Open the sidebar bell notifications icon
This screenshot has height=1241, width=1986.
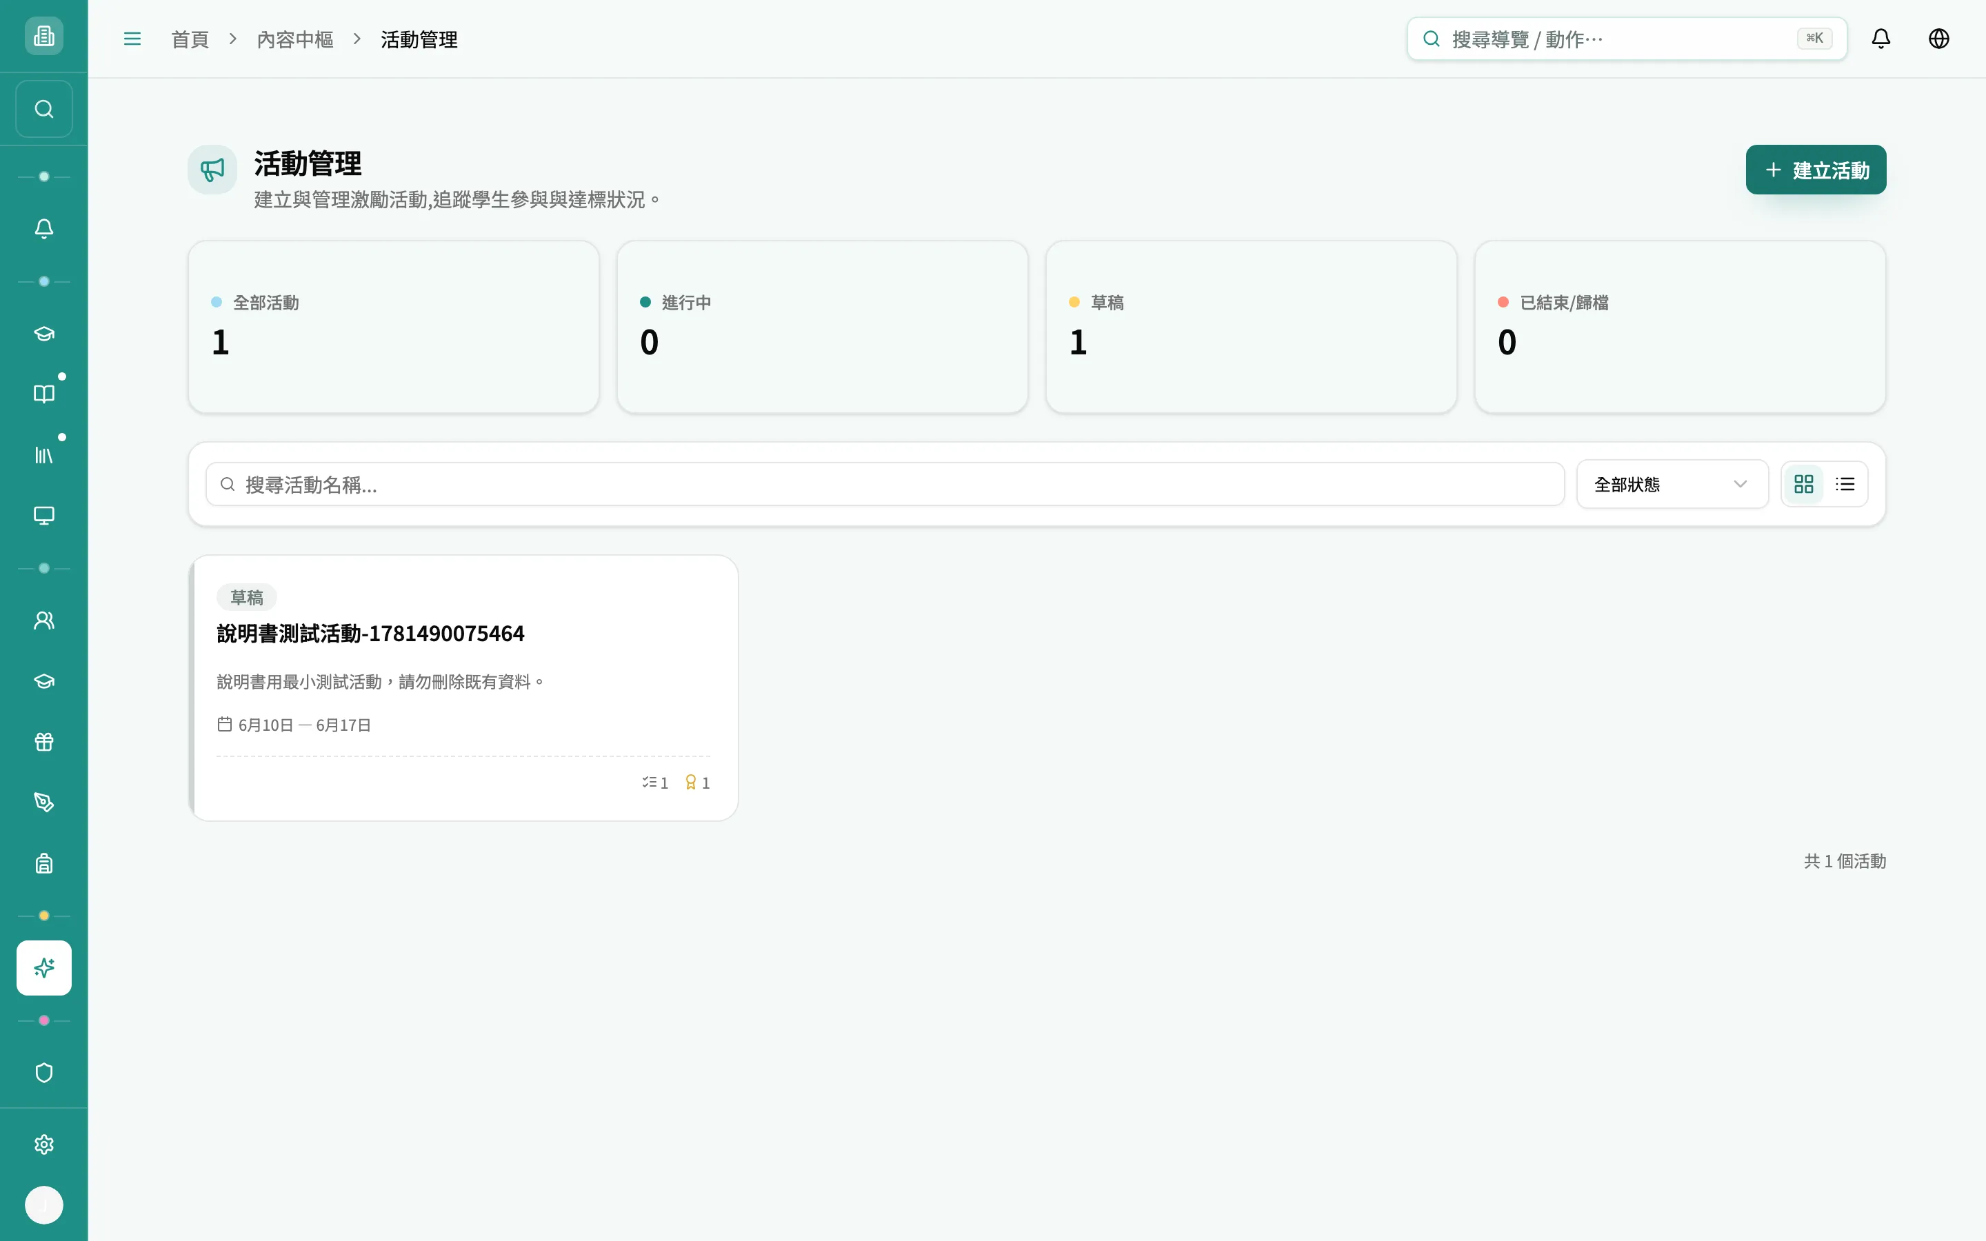pyautogui.click(x=43, y=228)
